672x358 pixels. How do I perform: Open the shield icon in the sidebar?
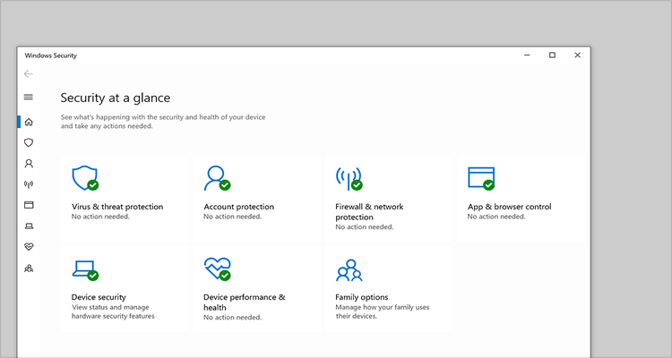point(29,142)
